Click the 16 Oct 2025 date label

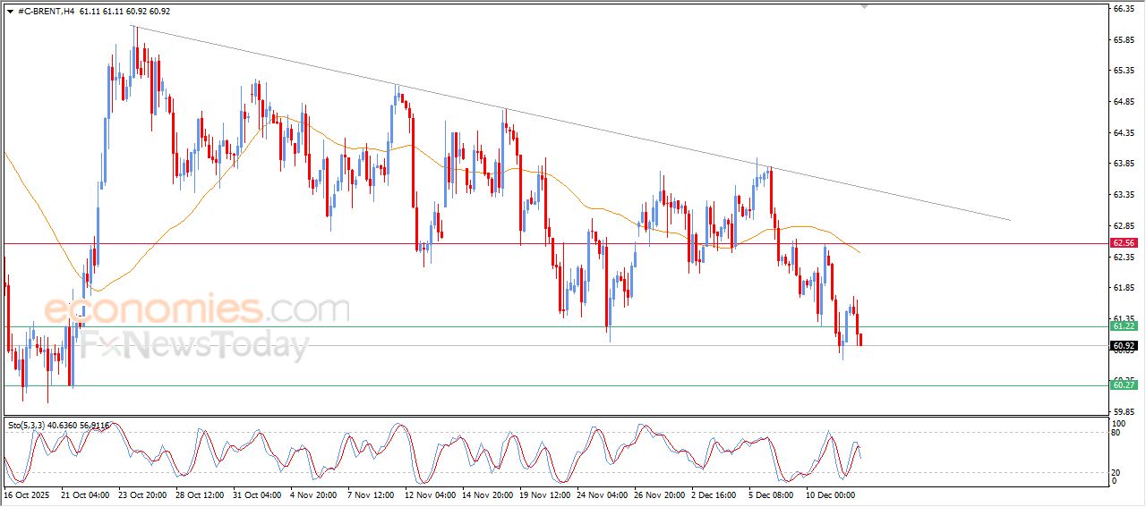click(29, 494)
